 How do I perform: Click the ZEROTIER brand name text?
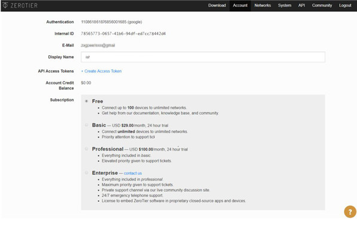pyautogui.click(x=24, y=5)
